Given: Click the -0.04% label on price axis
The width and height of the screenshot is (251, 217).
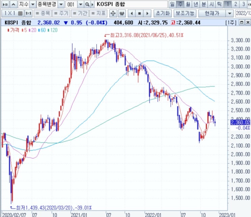Looking at the screenshot, I should point(243,128).
